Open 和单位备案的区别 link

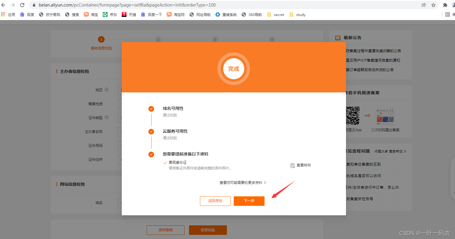coord(363,164)
